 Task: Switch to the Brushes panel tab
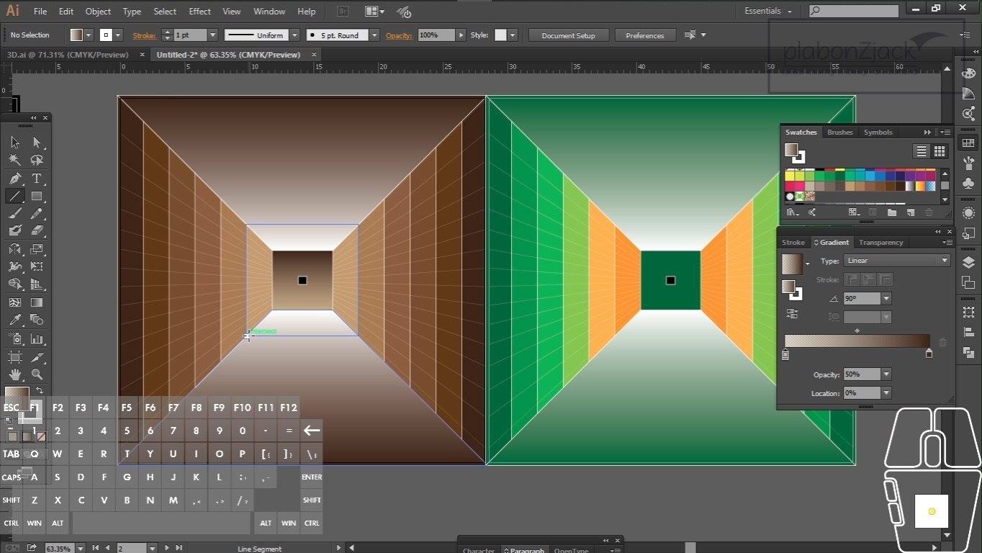coord(839,132)
